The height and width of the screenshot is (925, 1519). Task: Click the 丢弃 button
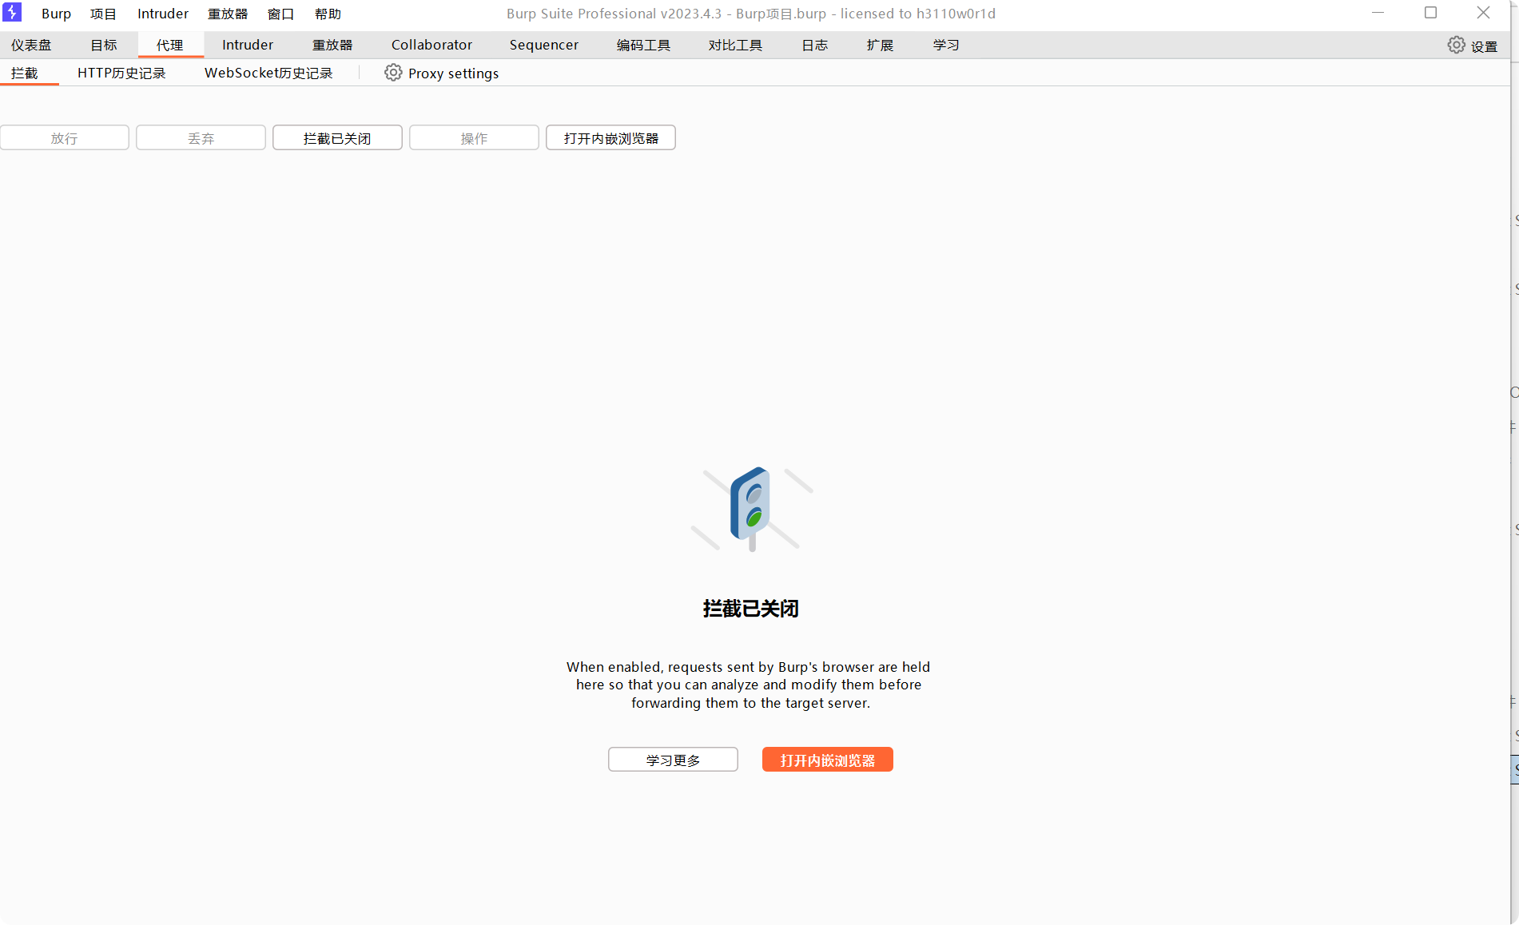pyautogui.click(x=201, y=137)
